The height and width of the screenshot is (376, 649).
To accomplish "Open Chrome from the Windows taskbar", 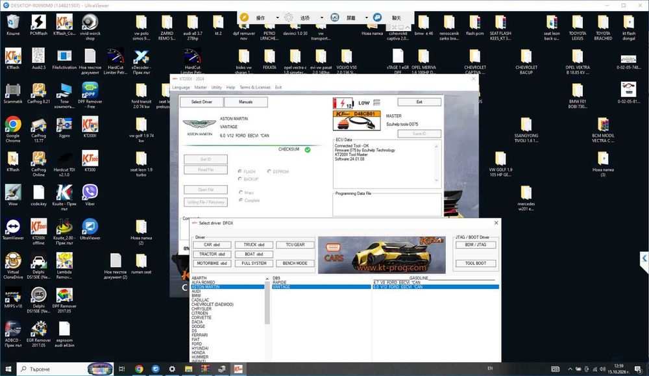I will tap(139, 369).
